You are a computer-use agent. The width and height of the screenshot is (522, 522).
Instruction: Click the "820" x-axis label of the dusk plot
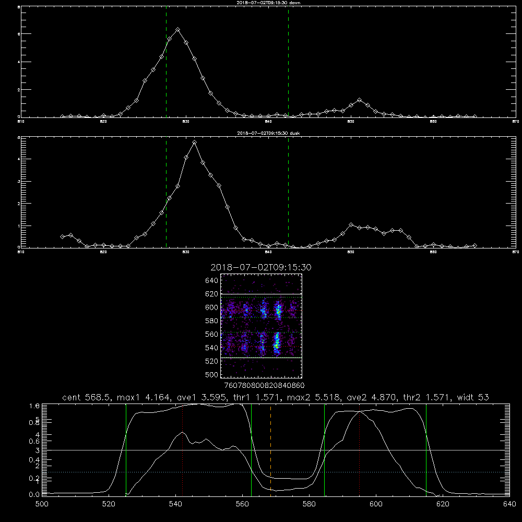[x=103, y=252]
